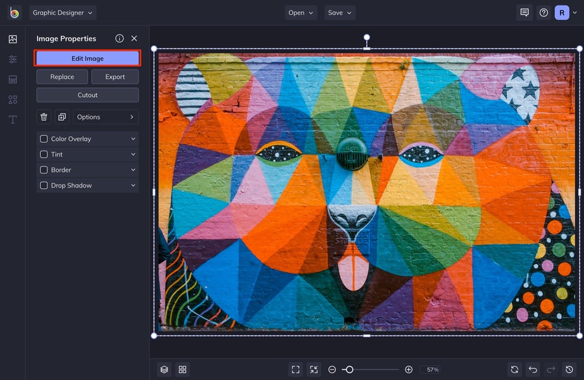Open the Graphic Designer dropdown
Viewport: 584px width, 380px height.
(x=62, y=12)
